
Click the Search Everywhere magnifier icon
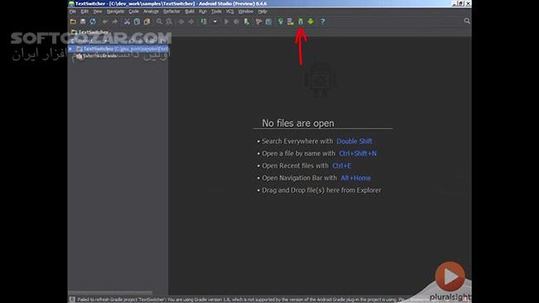(x=467, y=21)
